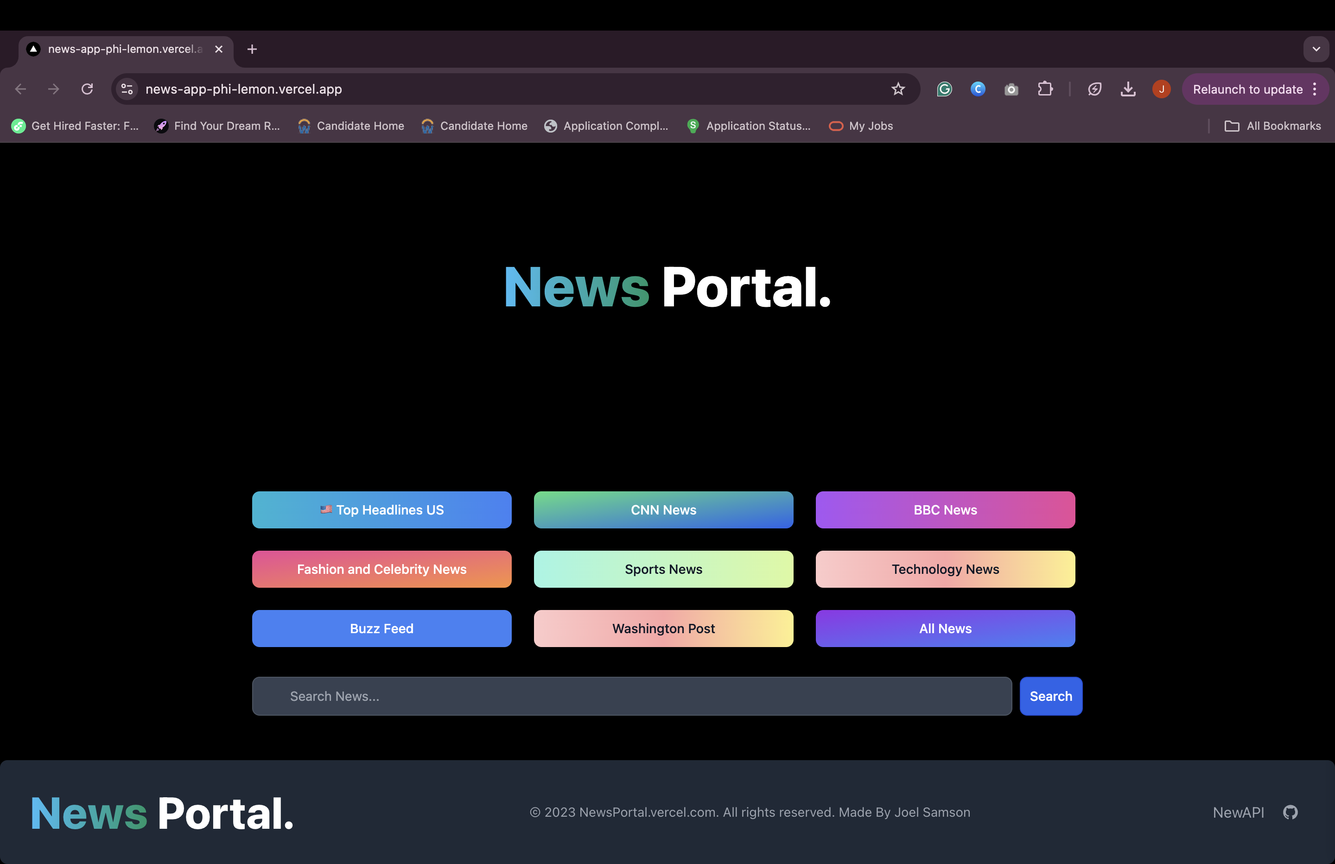Image resolution: width=1335 pixels, height=864 pixels.
Task: Click the Top Headlines US button
Action: click(381, 509)
